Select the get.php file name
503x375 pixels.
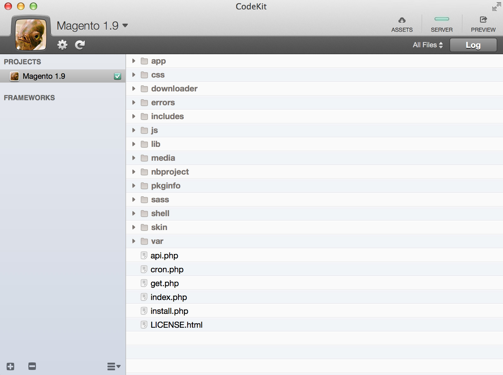click(165, 283)
